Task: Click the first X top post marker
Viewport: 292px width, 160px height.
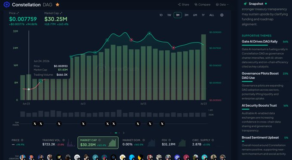Action: pyautogui.click(x=35, y=124)
